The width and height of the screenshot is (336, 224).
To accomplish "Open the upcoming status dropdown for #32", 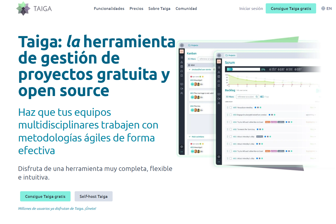I will tap(311, 115).
